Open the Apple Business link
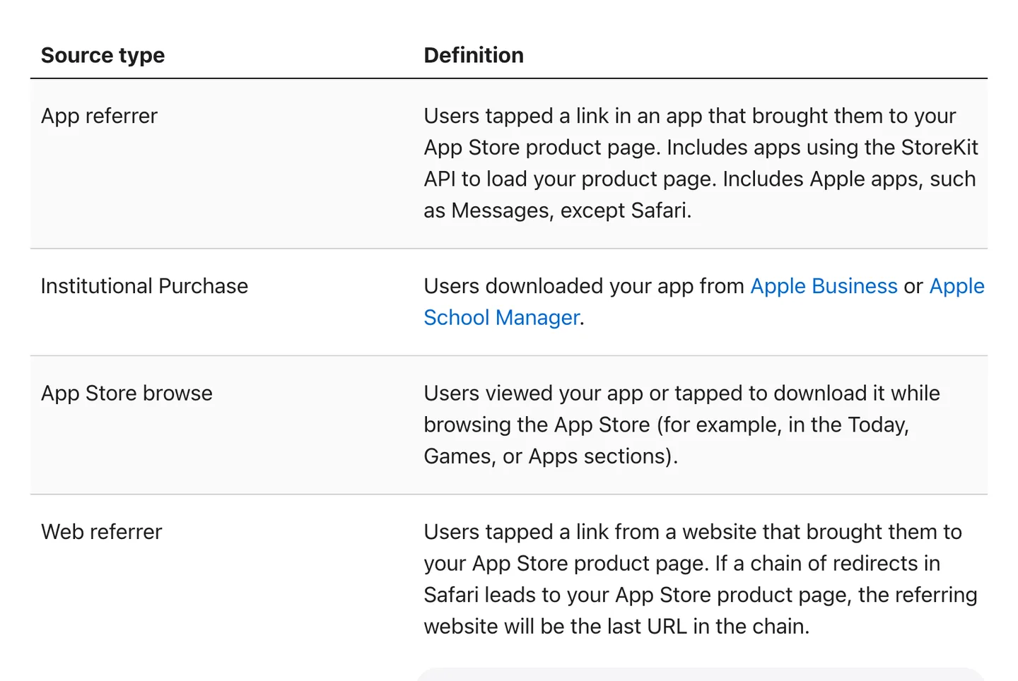This screenshot has width=1018, height=681. [824, 286]
